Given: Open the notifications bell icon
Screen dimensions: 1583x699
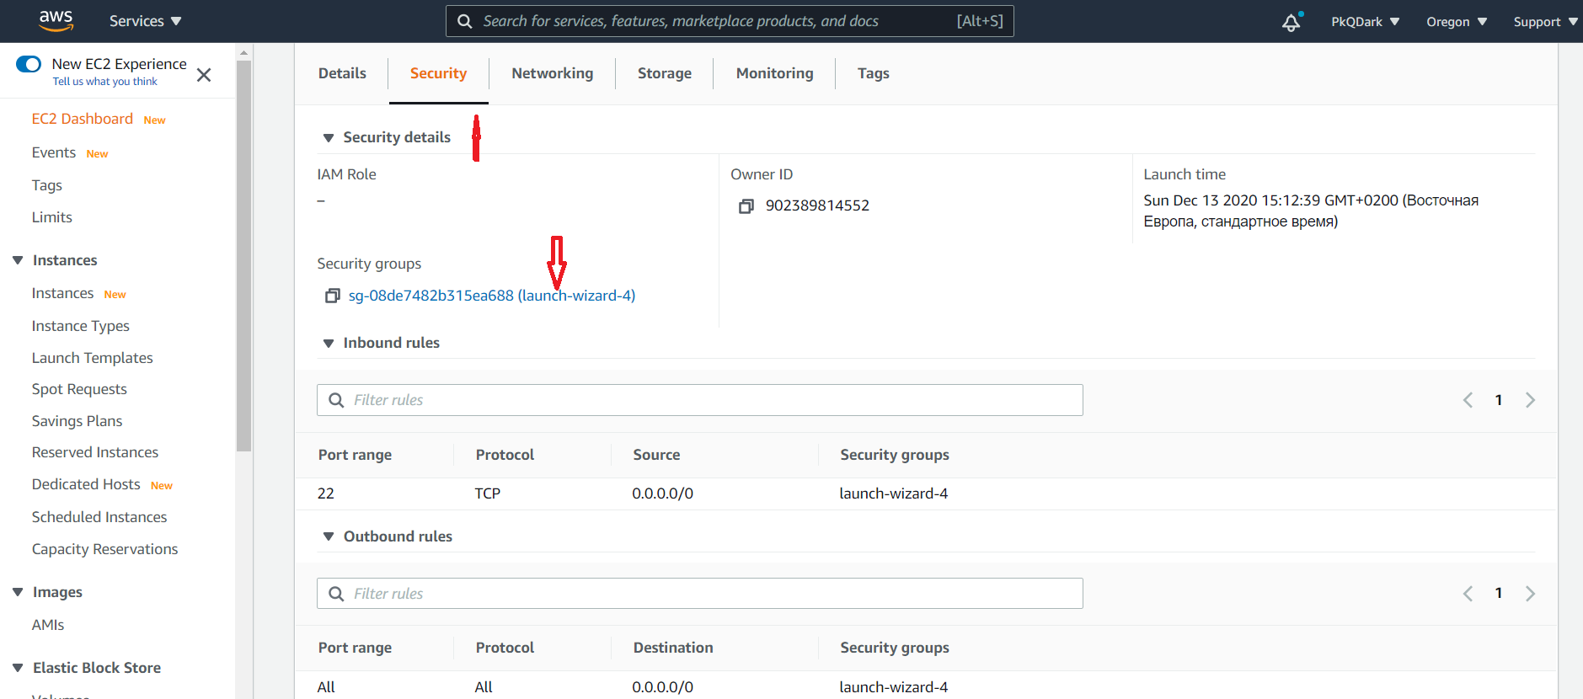Looking at the screenshot, I should 1291,22.
